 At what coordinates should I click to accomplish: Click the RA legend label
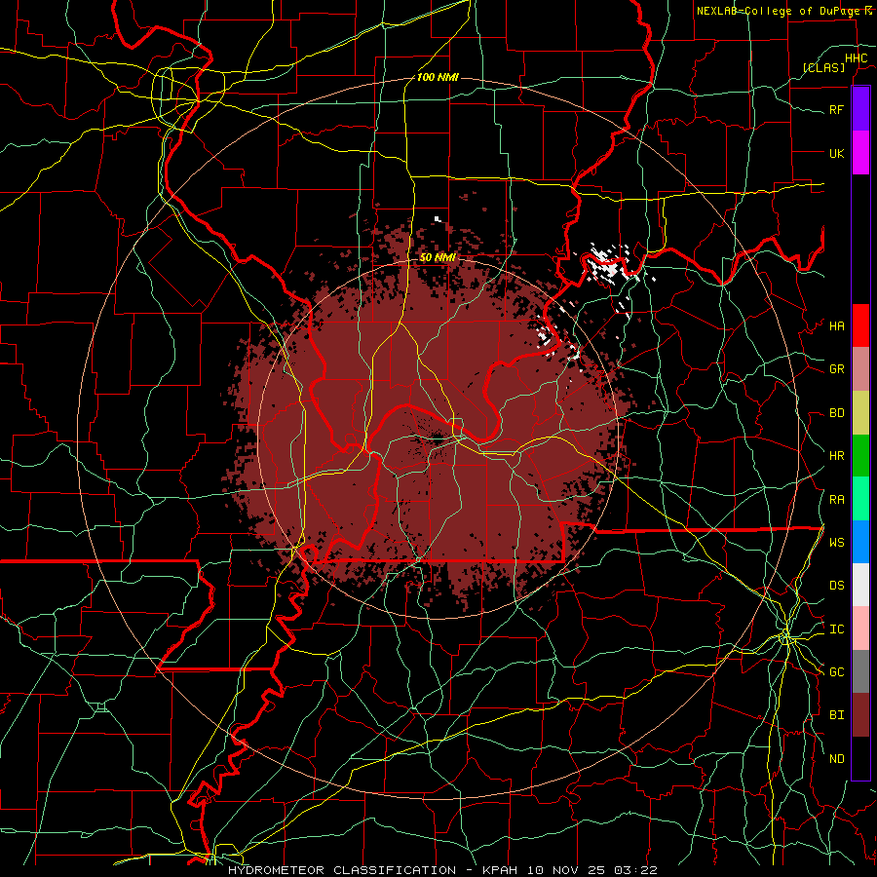point(836,500)
